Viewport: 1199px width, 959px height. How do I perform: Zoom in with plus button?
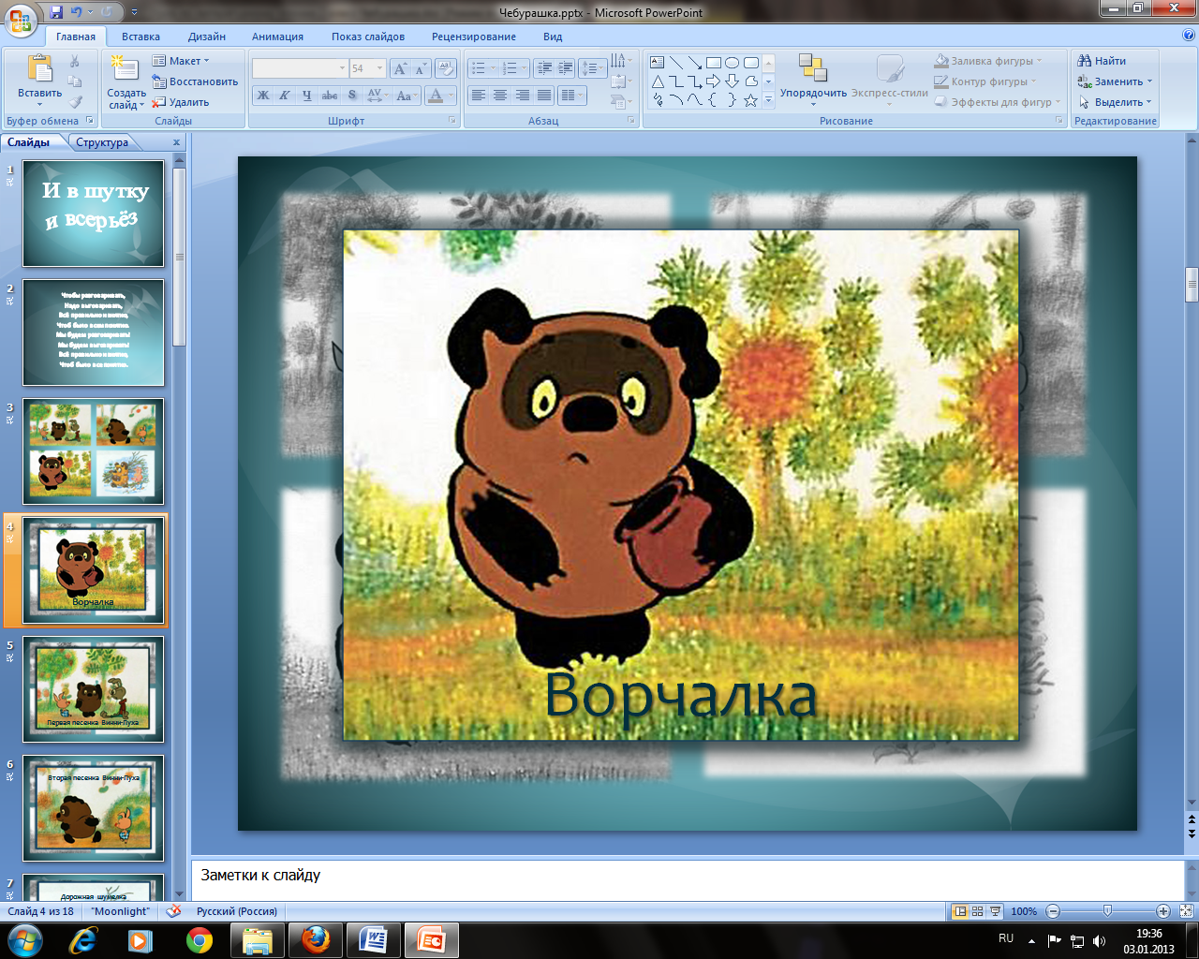(1163, 911)
